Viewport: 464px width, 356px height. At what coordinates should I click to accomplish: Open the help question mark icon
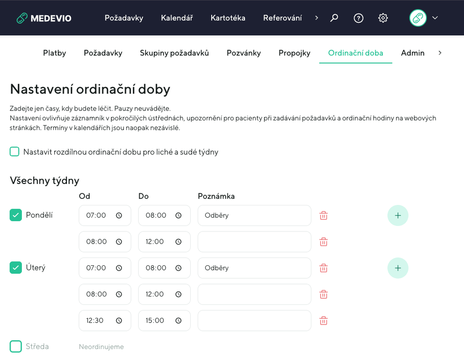click(x=358, y=18)
